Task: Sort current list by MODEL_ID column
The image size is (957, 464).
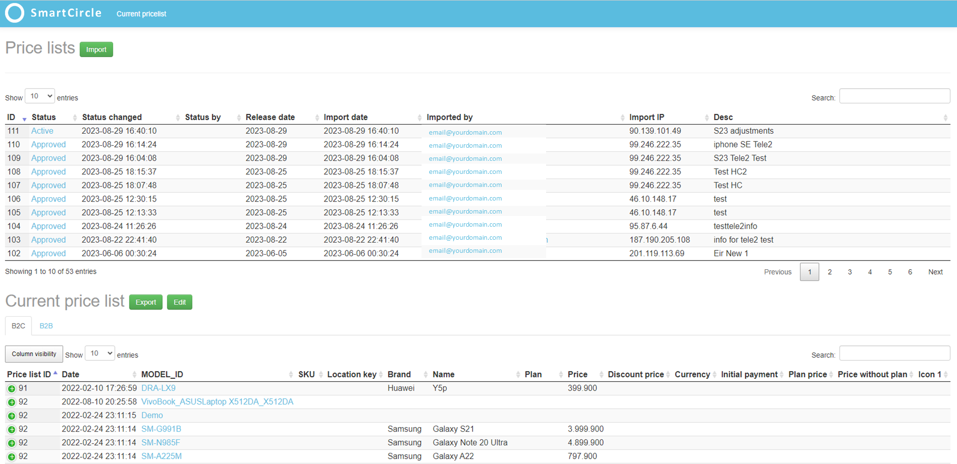Action: [218, 374]
